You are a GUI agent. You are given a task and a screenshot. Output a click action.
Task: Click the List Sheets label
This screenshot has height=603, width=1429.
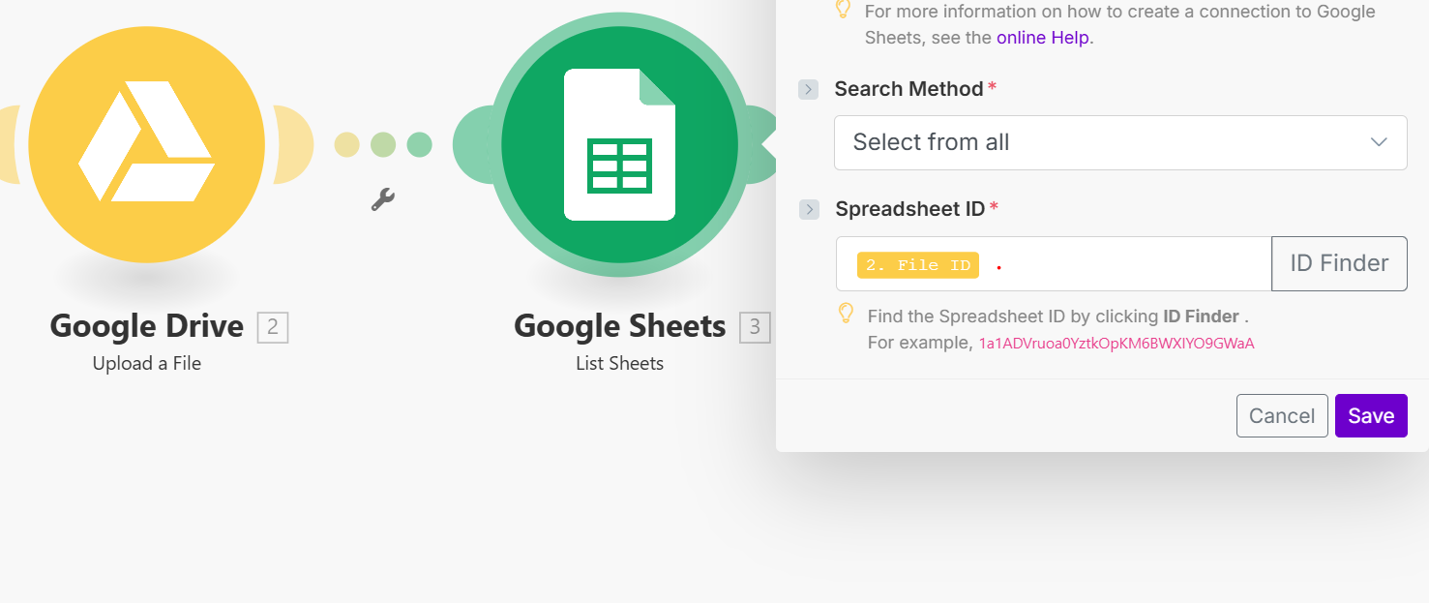620,364
